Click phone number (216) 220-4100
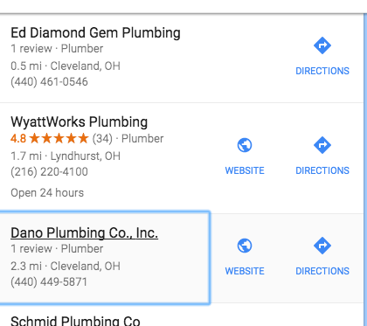367x326 pixels. 49,171
